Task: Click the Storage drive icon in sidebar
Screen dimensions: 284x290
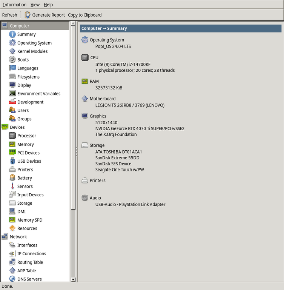Action: [12, 203]
